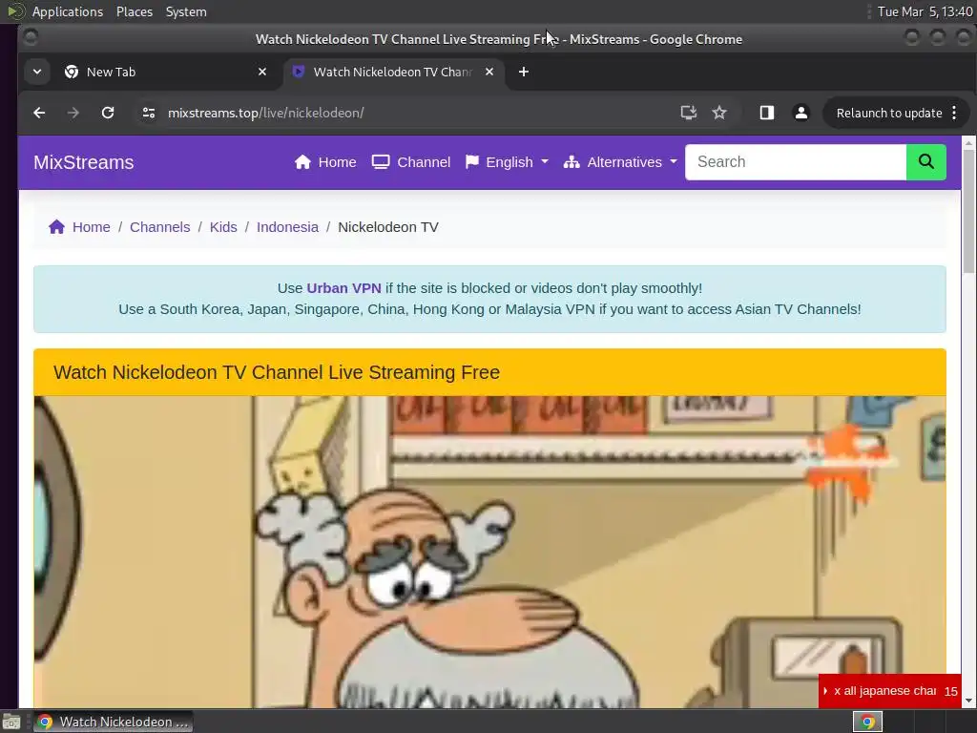Click the Chrome icon in the bottom-right tray

point(867,722)
